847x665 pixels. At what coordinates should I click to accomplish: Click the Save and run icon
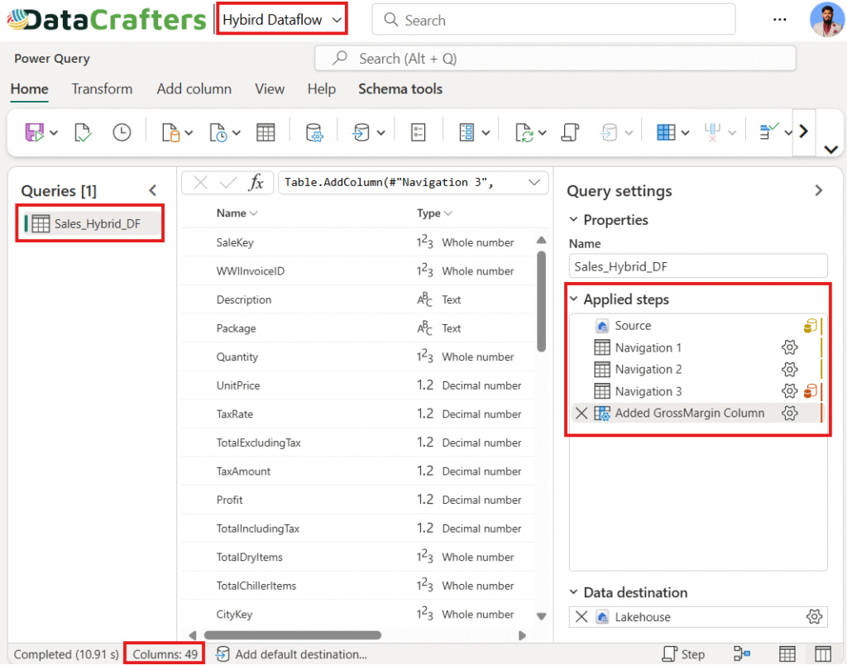point(35,132)
